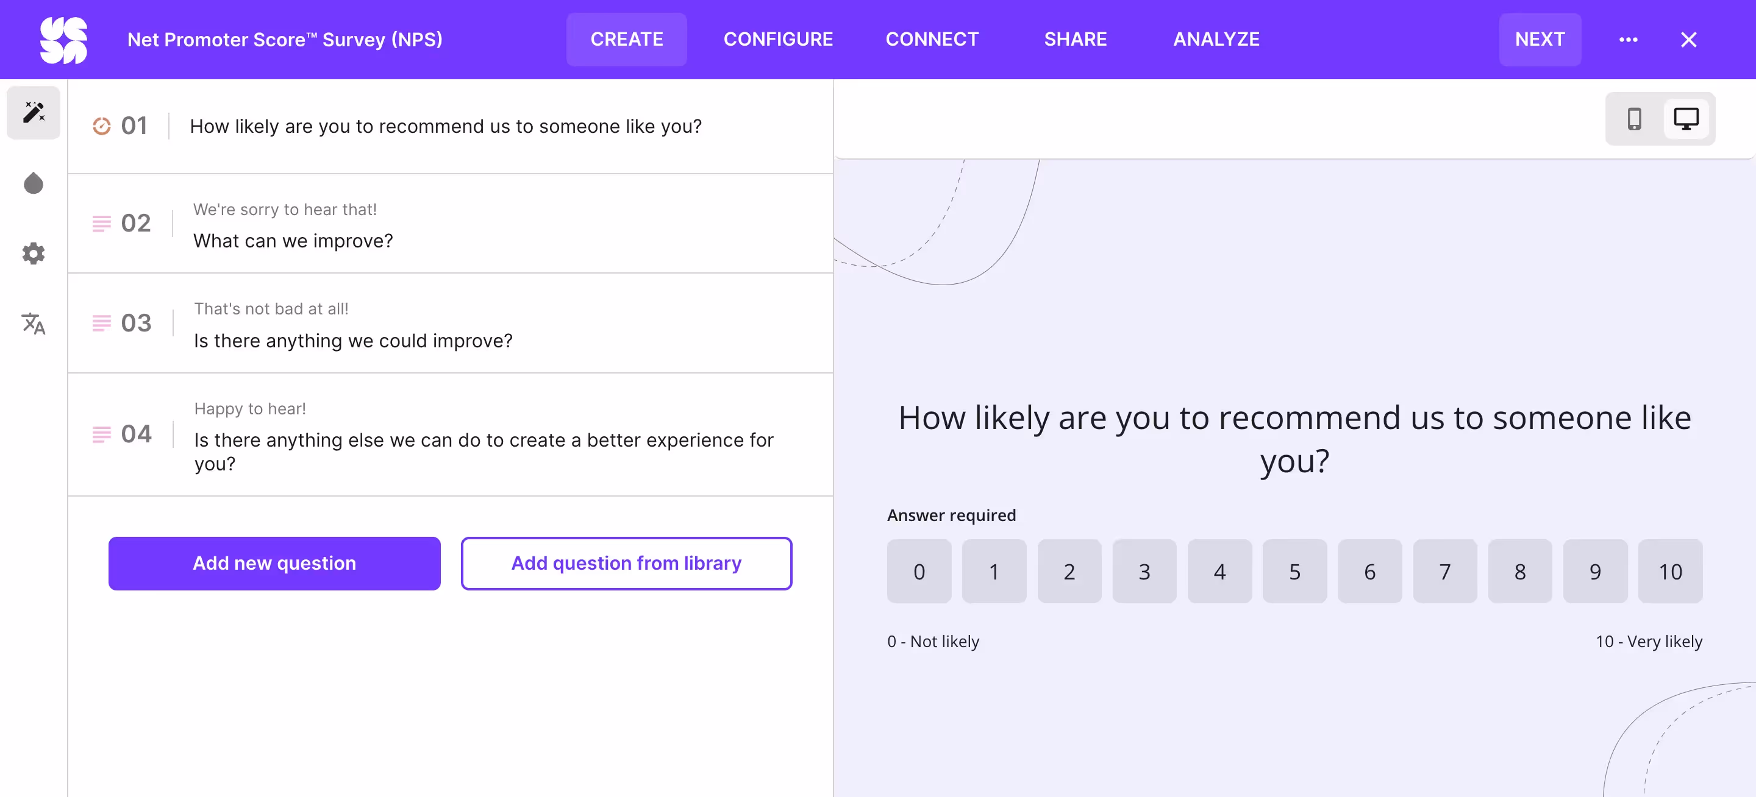Click the '10 - Very likely' label
1756x797 pixels.
point(1648,642)
